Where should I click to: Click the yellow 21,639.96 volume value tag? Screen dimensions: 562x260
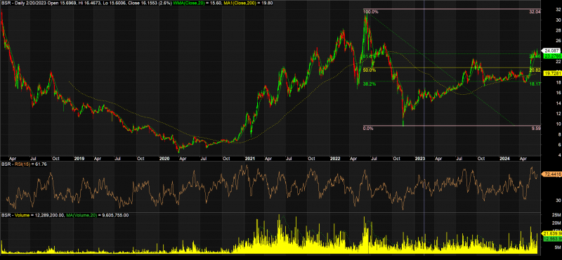[552, 233]
